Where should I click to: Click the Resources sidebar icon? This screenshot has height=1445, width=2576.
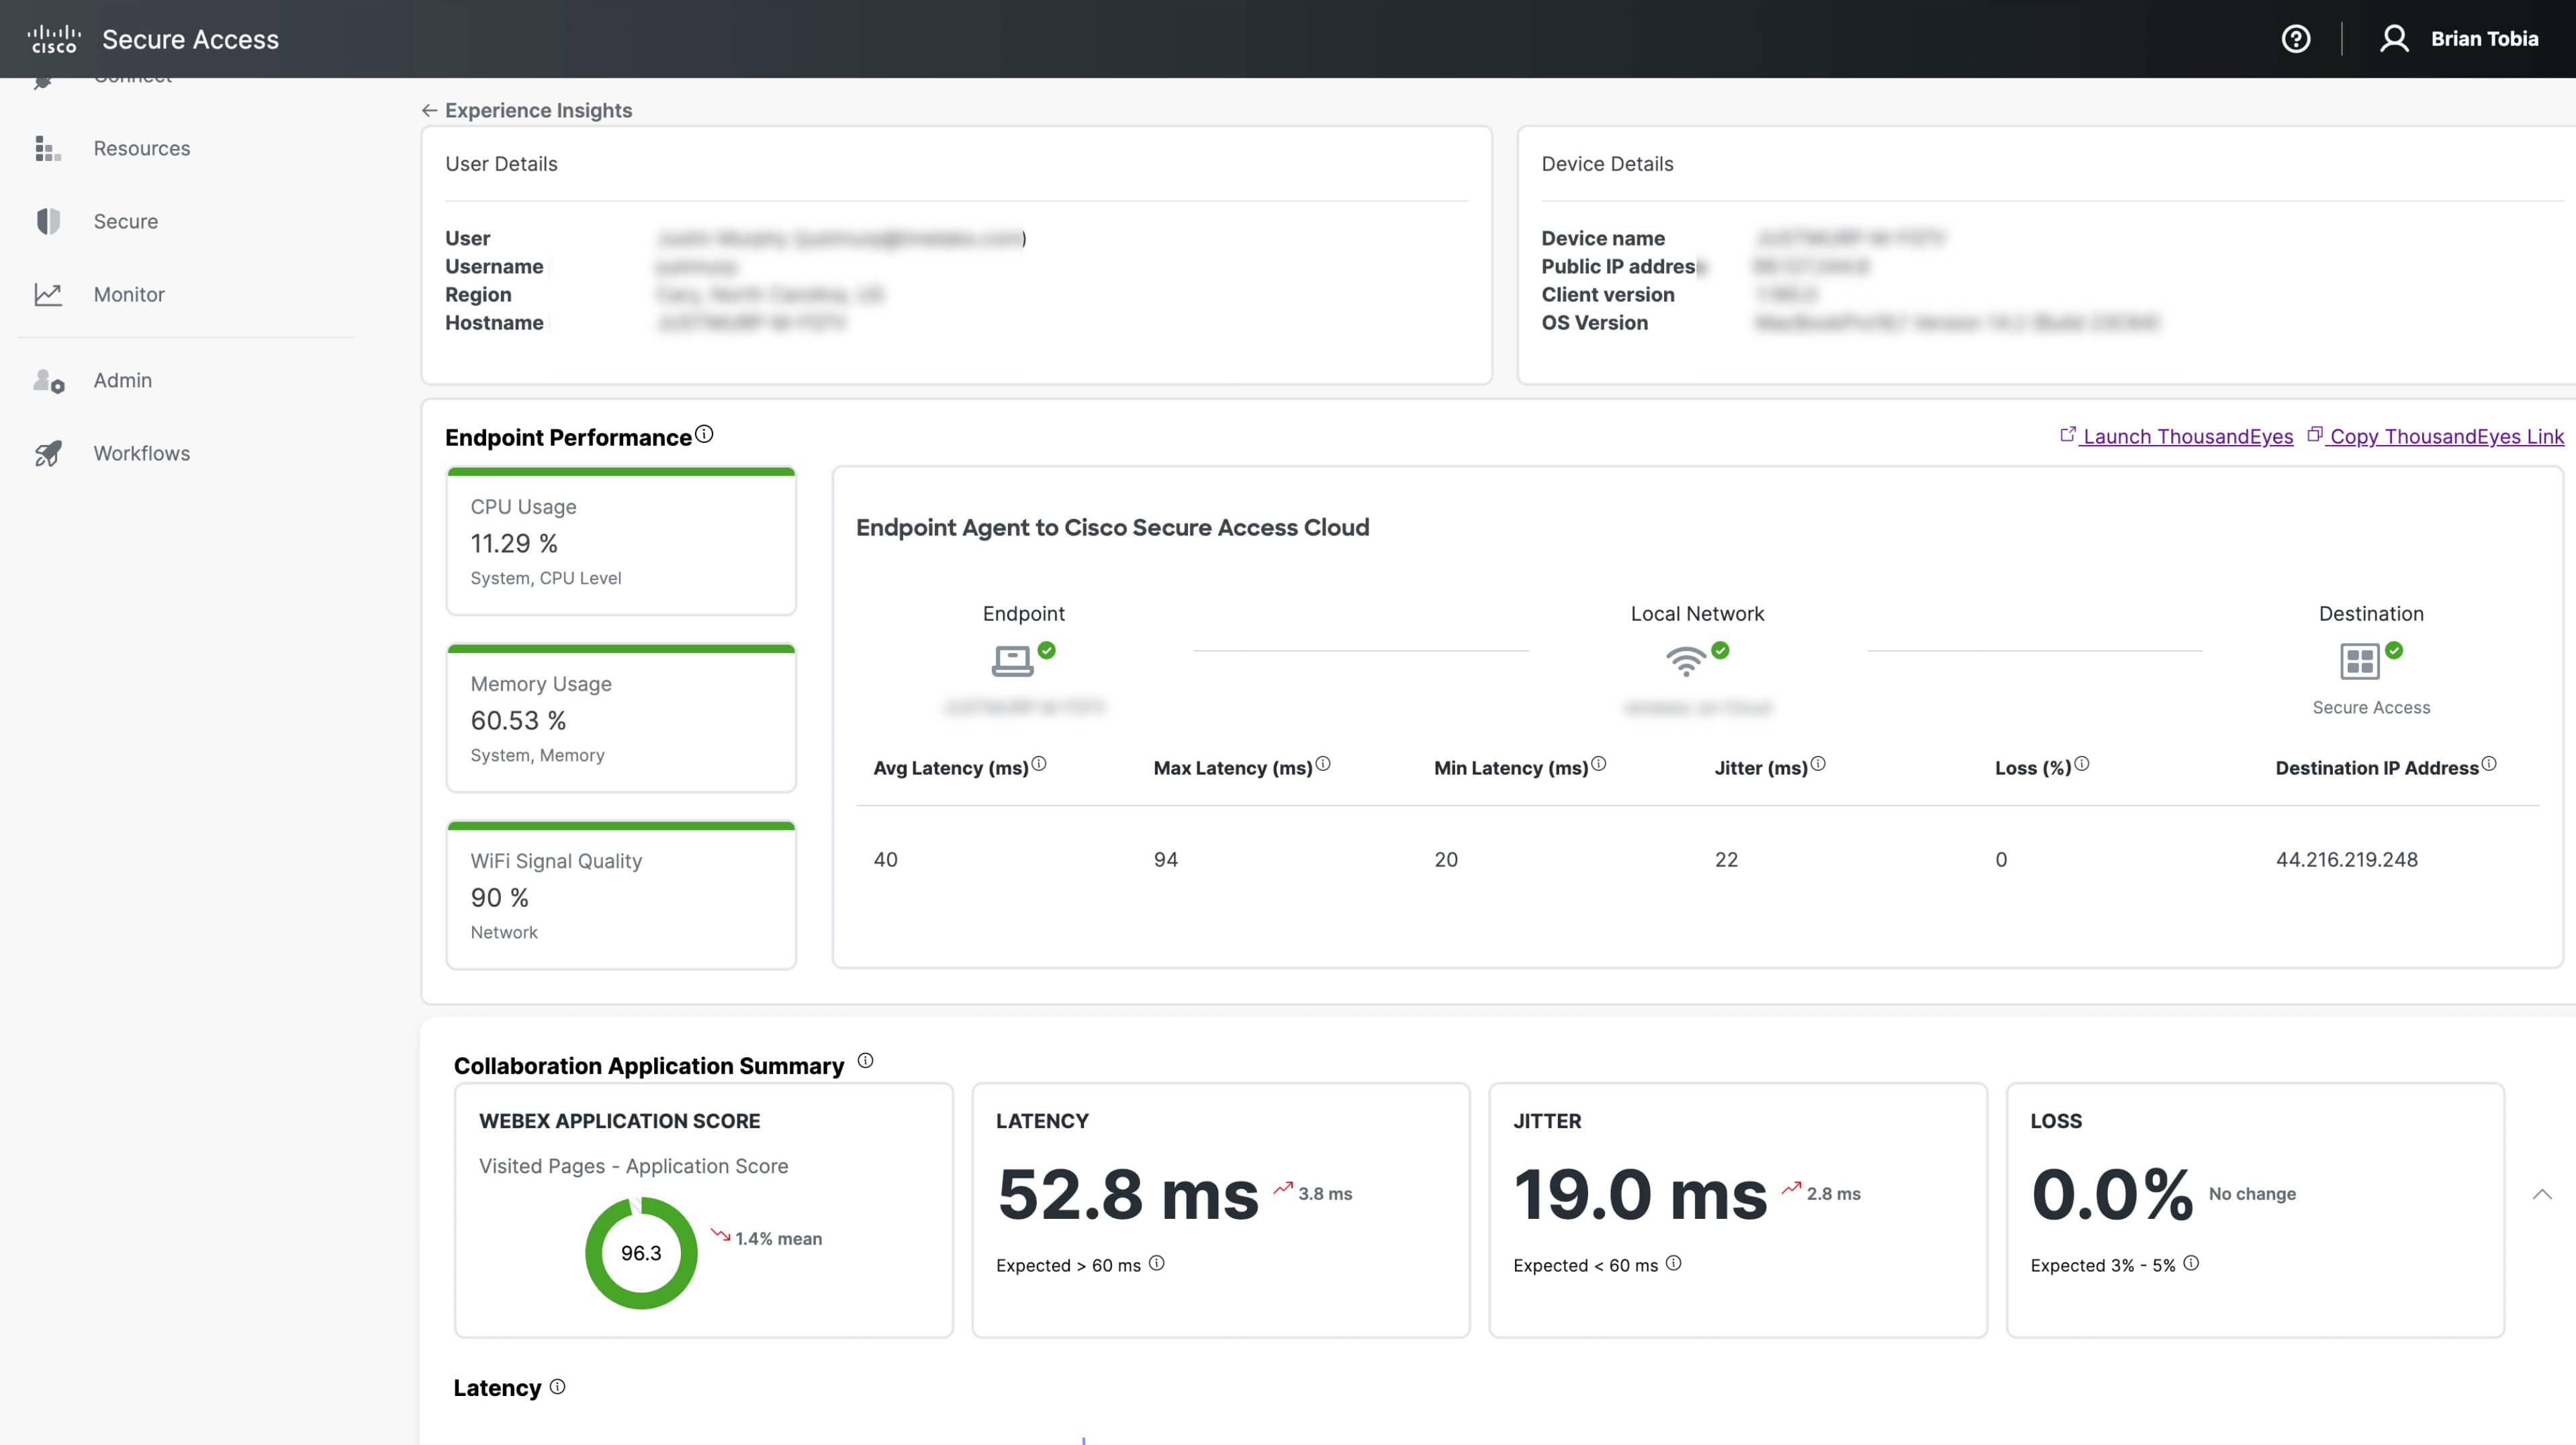point(47,149)
